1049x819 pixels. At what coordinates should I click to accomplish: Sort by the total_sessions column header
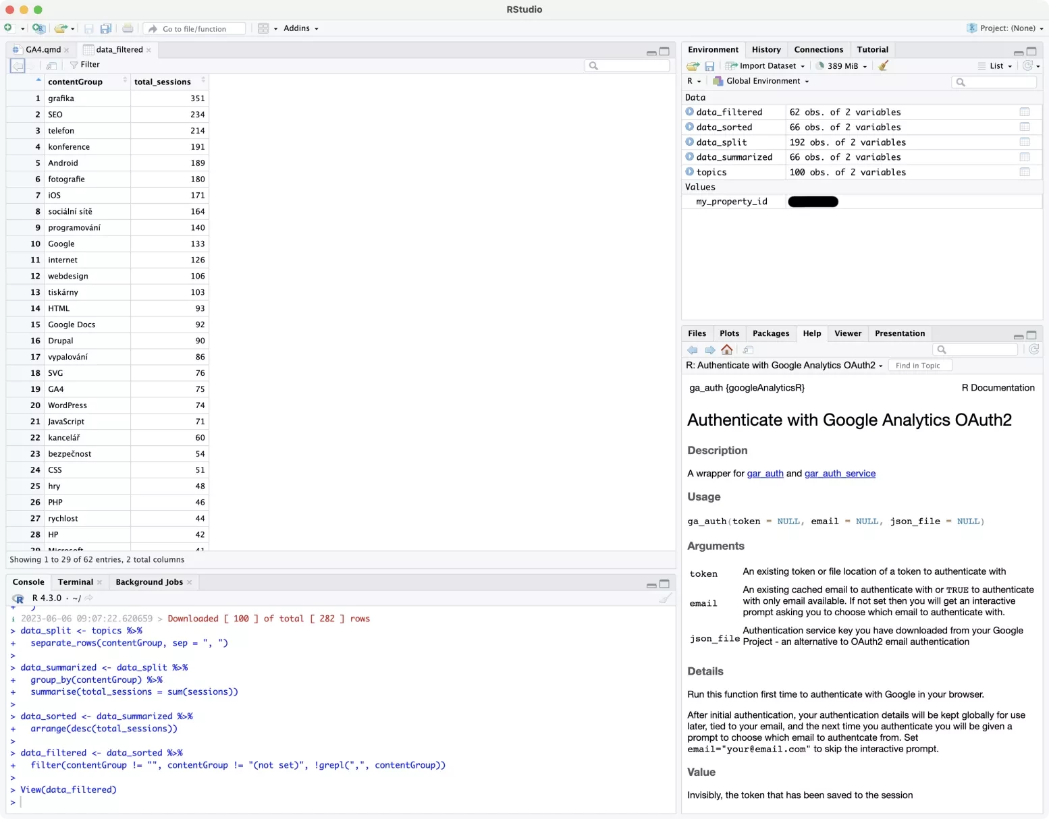coord(163,82)
